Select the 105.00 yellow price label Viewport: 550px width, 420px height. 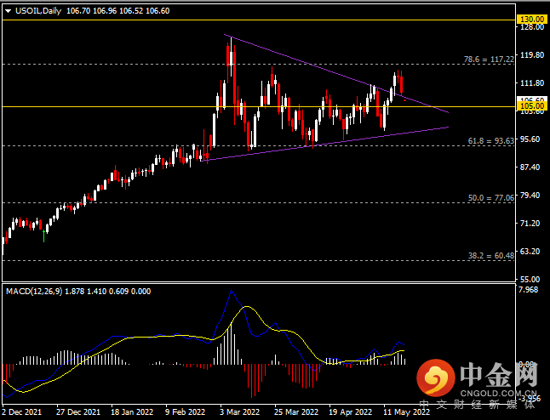click(531, 106)
